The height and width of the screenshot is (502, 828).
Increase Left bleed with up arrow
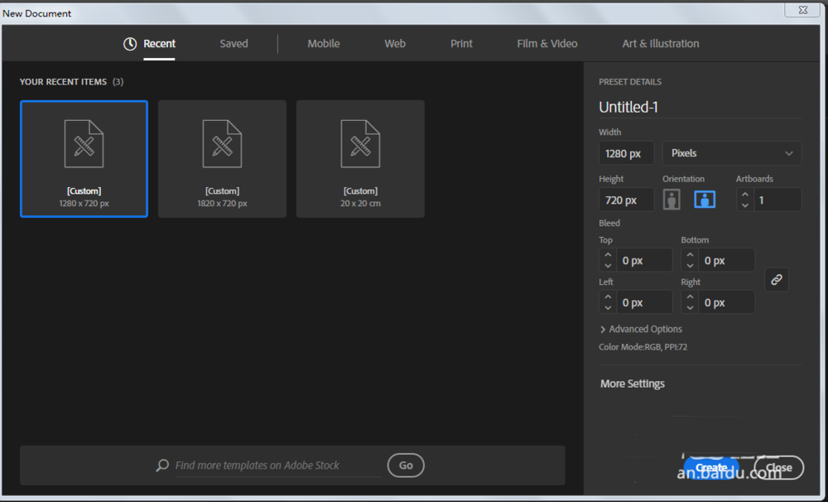[608, 297]
